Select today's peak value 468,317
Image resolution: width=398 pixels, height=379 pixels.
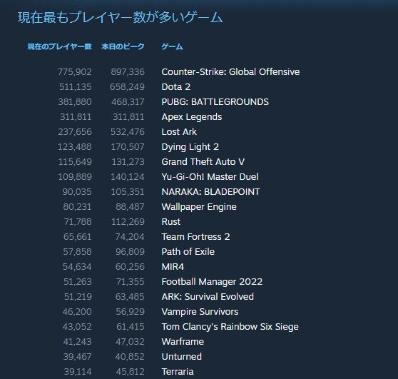(x=128, y=102)
